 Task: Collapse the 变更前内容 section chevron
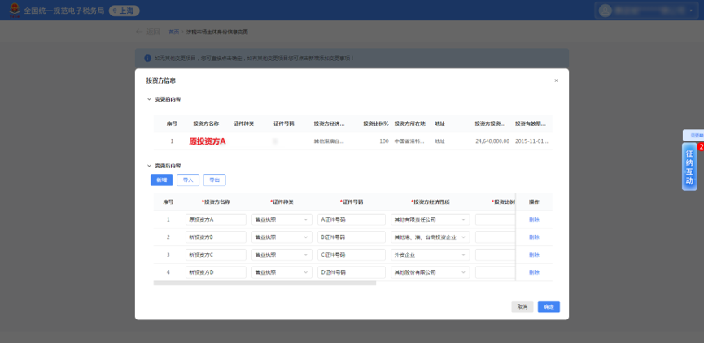pyautogui.click(x=149, y=99)
